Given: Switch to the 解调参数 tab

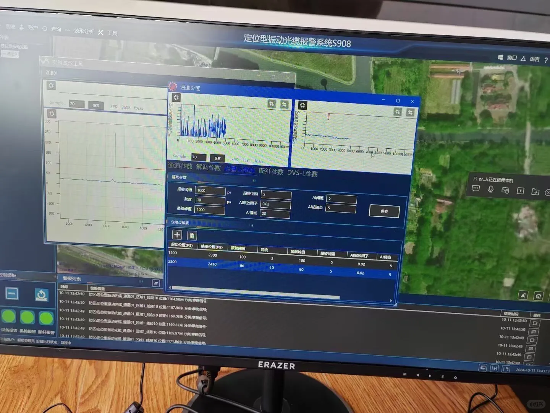Looking at the screenshot, I should click(x=209, y=167).
